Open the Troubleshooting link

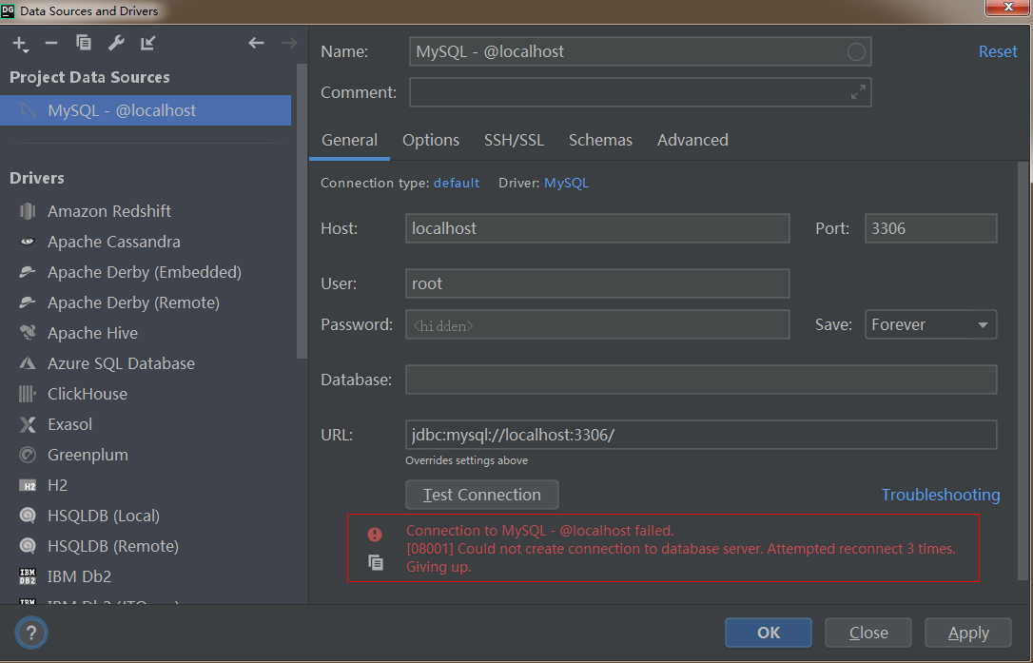940,495
